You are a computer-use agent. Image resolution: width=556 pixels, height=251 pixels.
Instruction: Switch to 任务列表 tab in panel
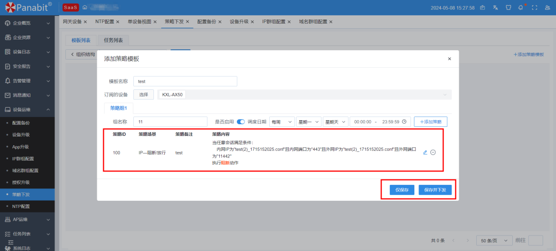[x=113, y=41]
